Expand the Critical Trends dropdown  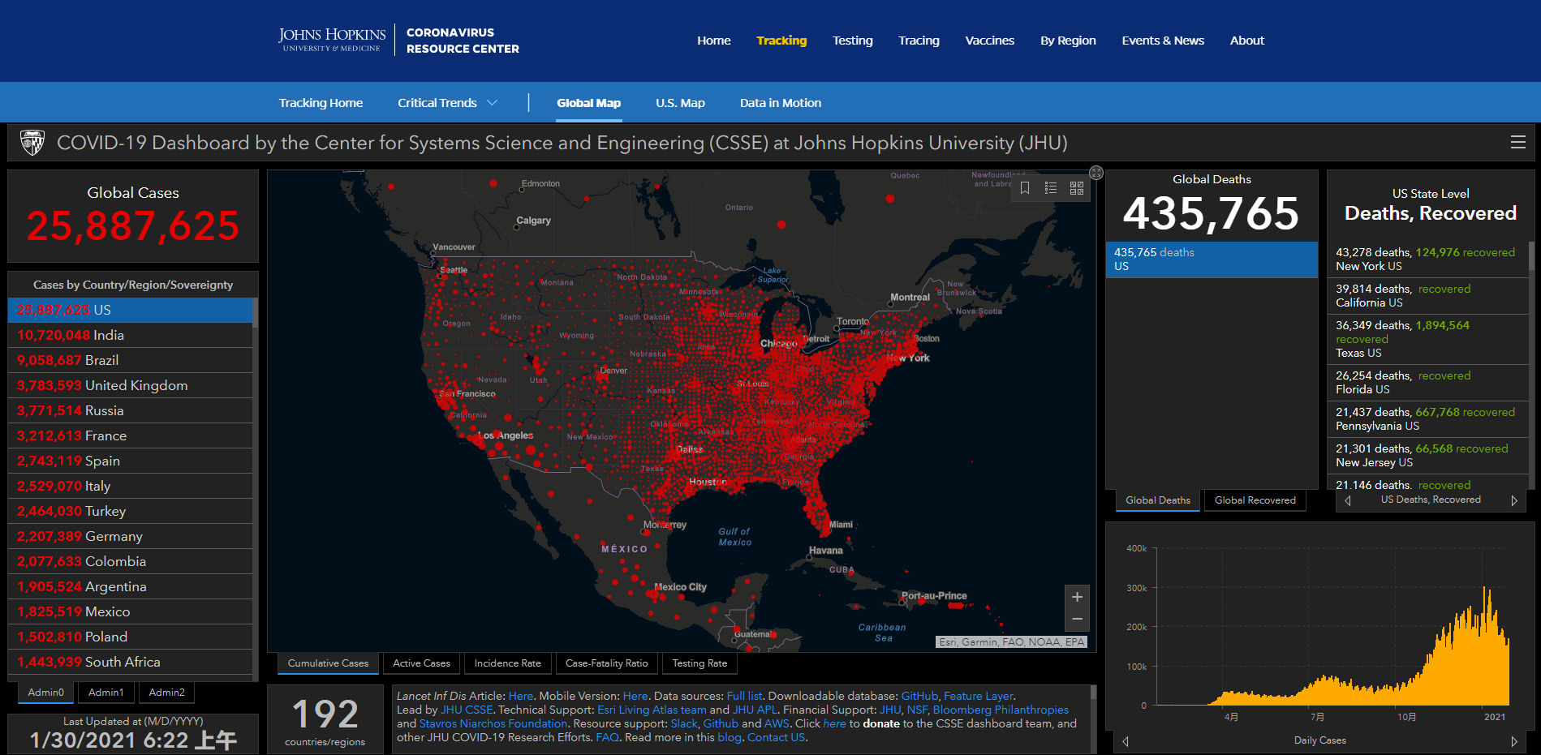click(447, 103)
